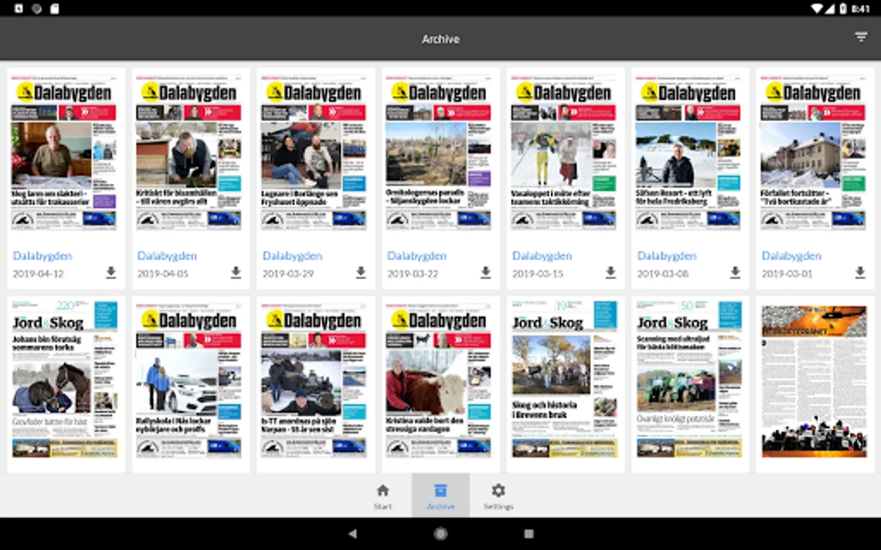Open the 2019-03-22 Dalabygden cover thumbnail
The image size is (881, 550).
click(438, 153)
